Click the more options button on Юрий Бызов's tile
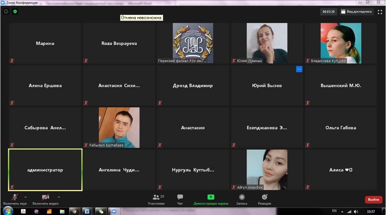Image resolution: width=386 pixels, height=215 pixels. coord(299,69)
